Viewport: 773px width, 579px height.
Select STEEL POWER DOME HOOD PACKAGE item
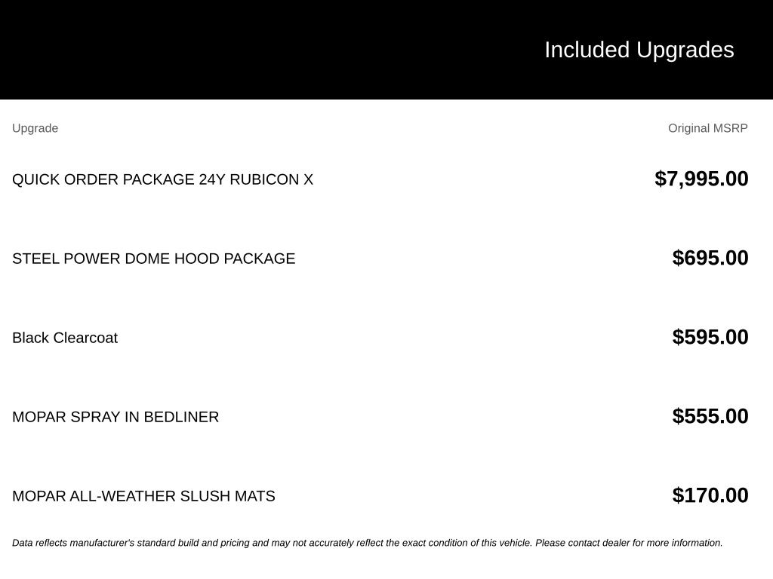point(154,259)
